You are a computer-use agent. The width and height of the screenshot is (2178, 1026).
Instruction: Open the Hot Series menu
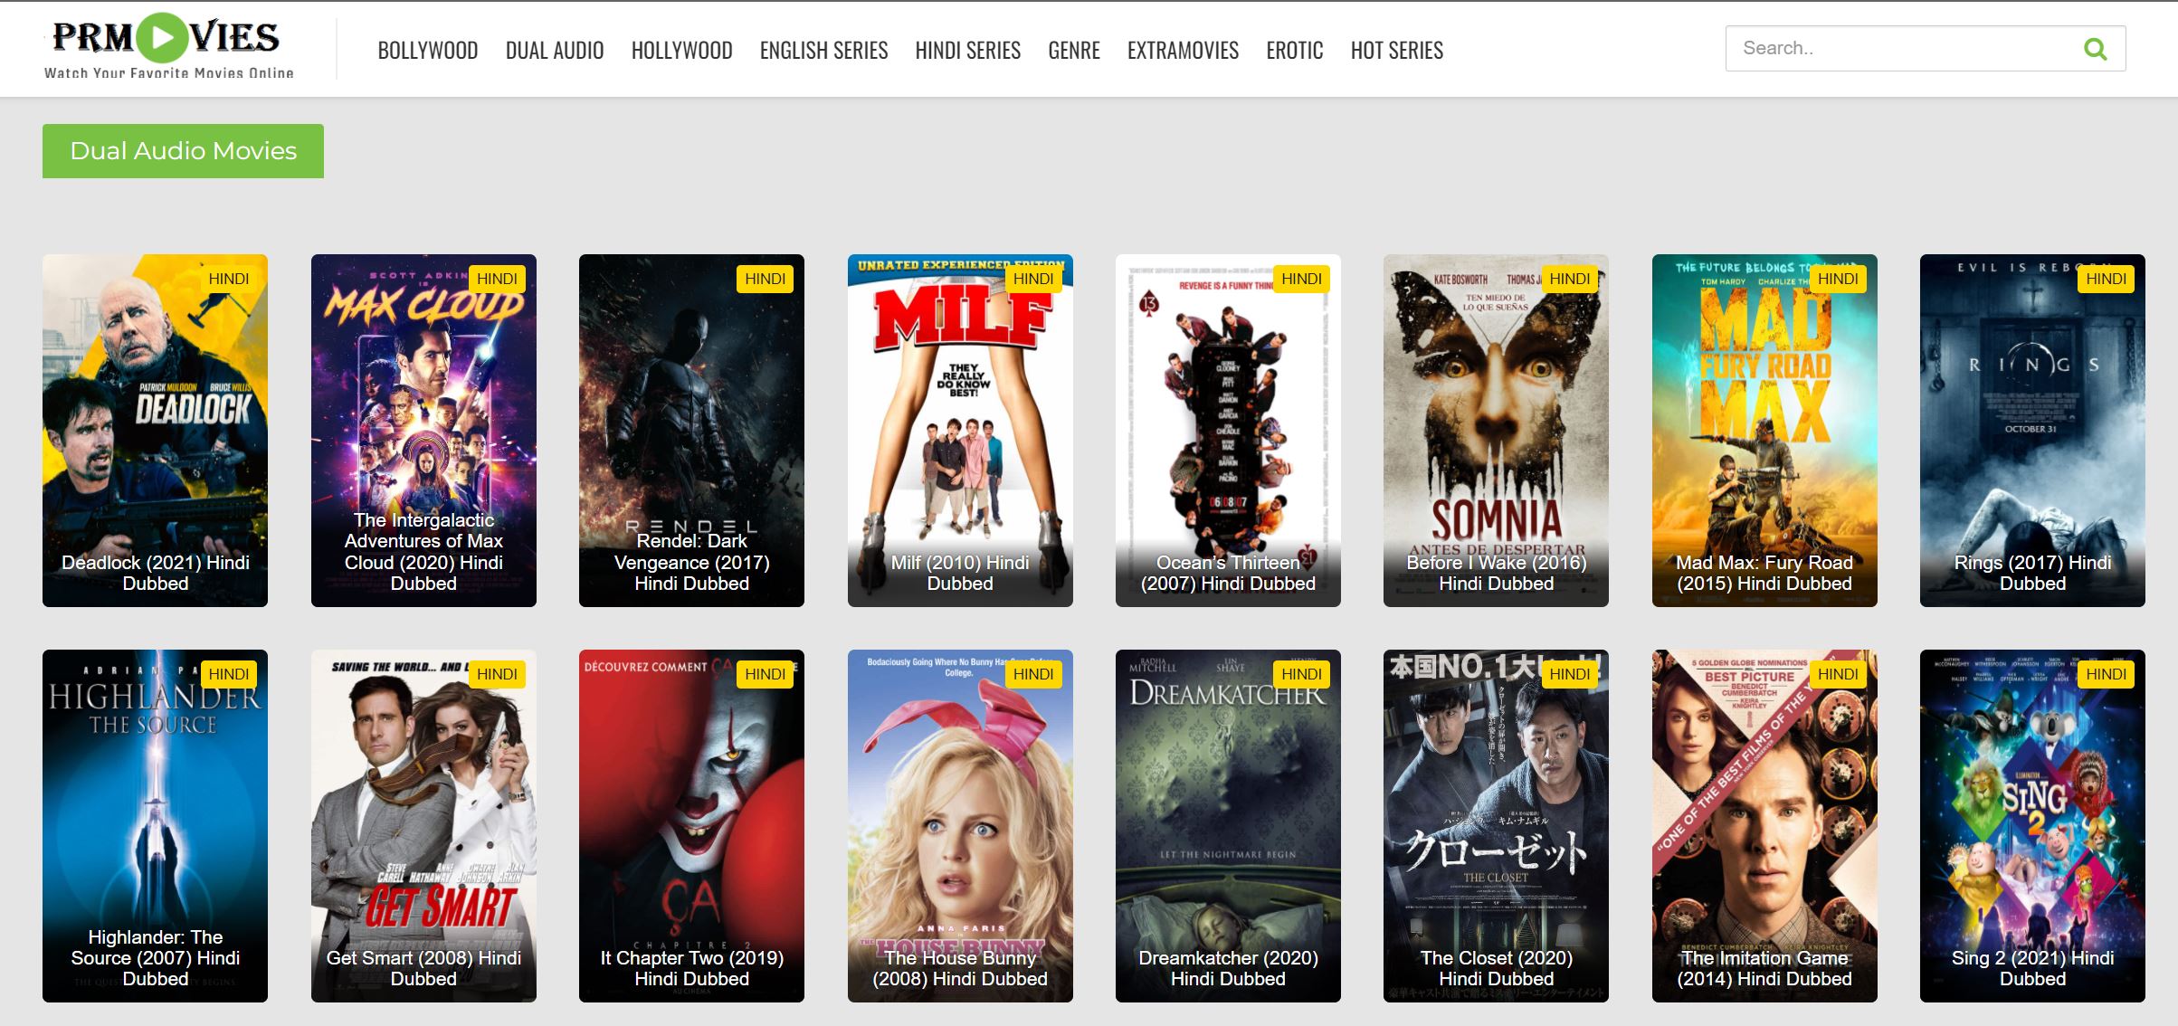tap(1397, 51)
